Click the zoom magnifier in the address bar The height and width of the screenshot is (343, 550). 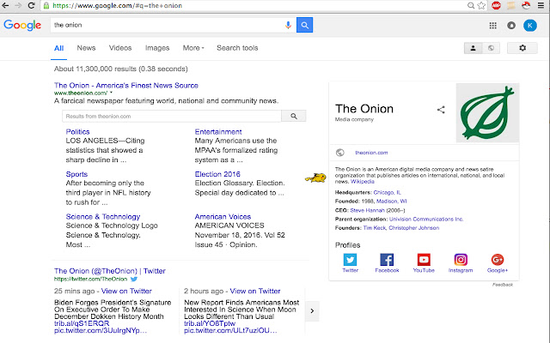(x=471, y=6)
